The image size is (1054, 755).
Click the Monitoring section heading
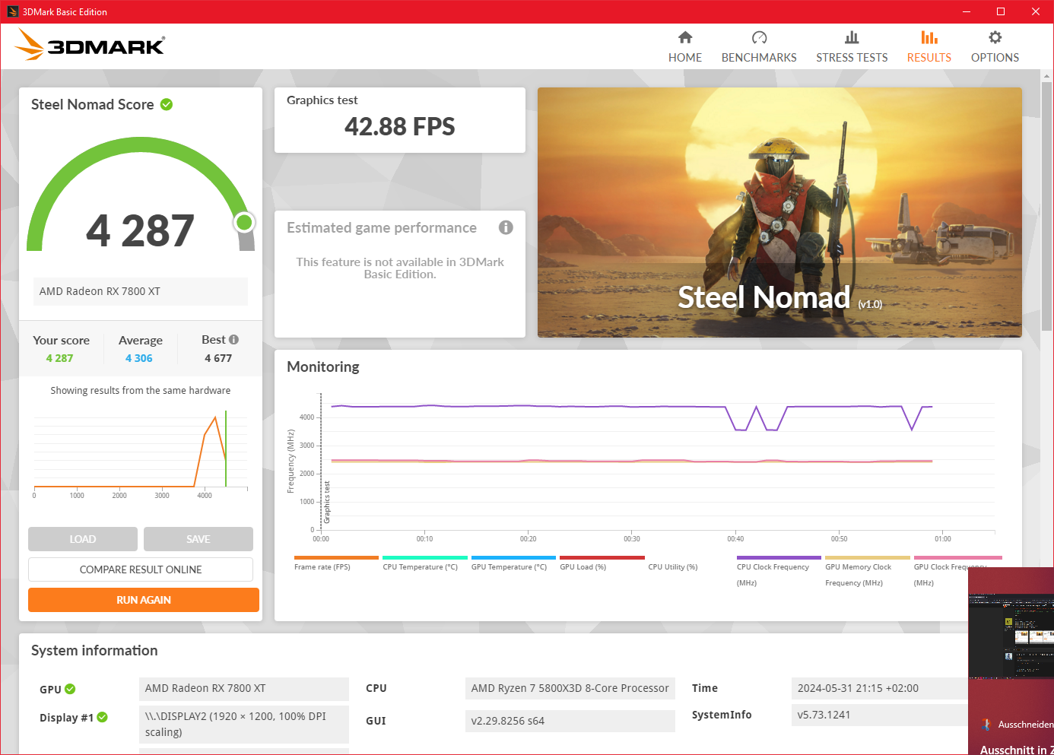323,366
